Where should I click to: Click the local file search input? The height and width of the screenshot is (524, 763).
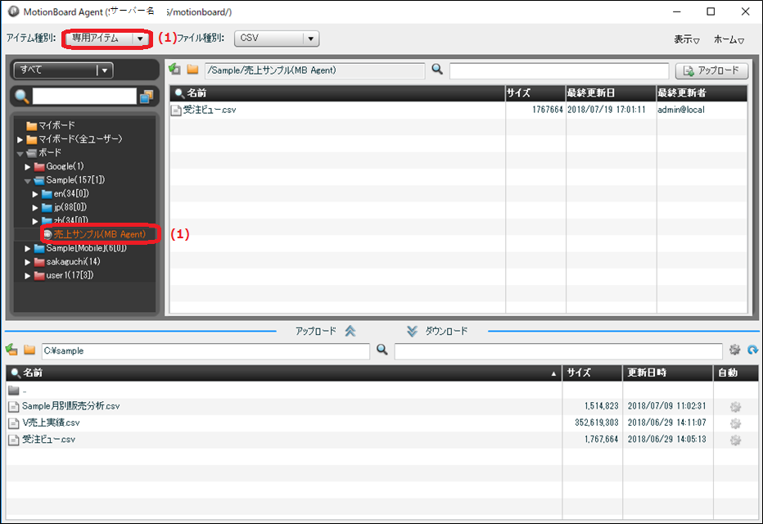(x=558, y=351)
